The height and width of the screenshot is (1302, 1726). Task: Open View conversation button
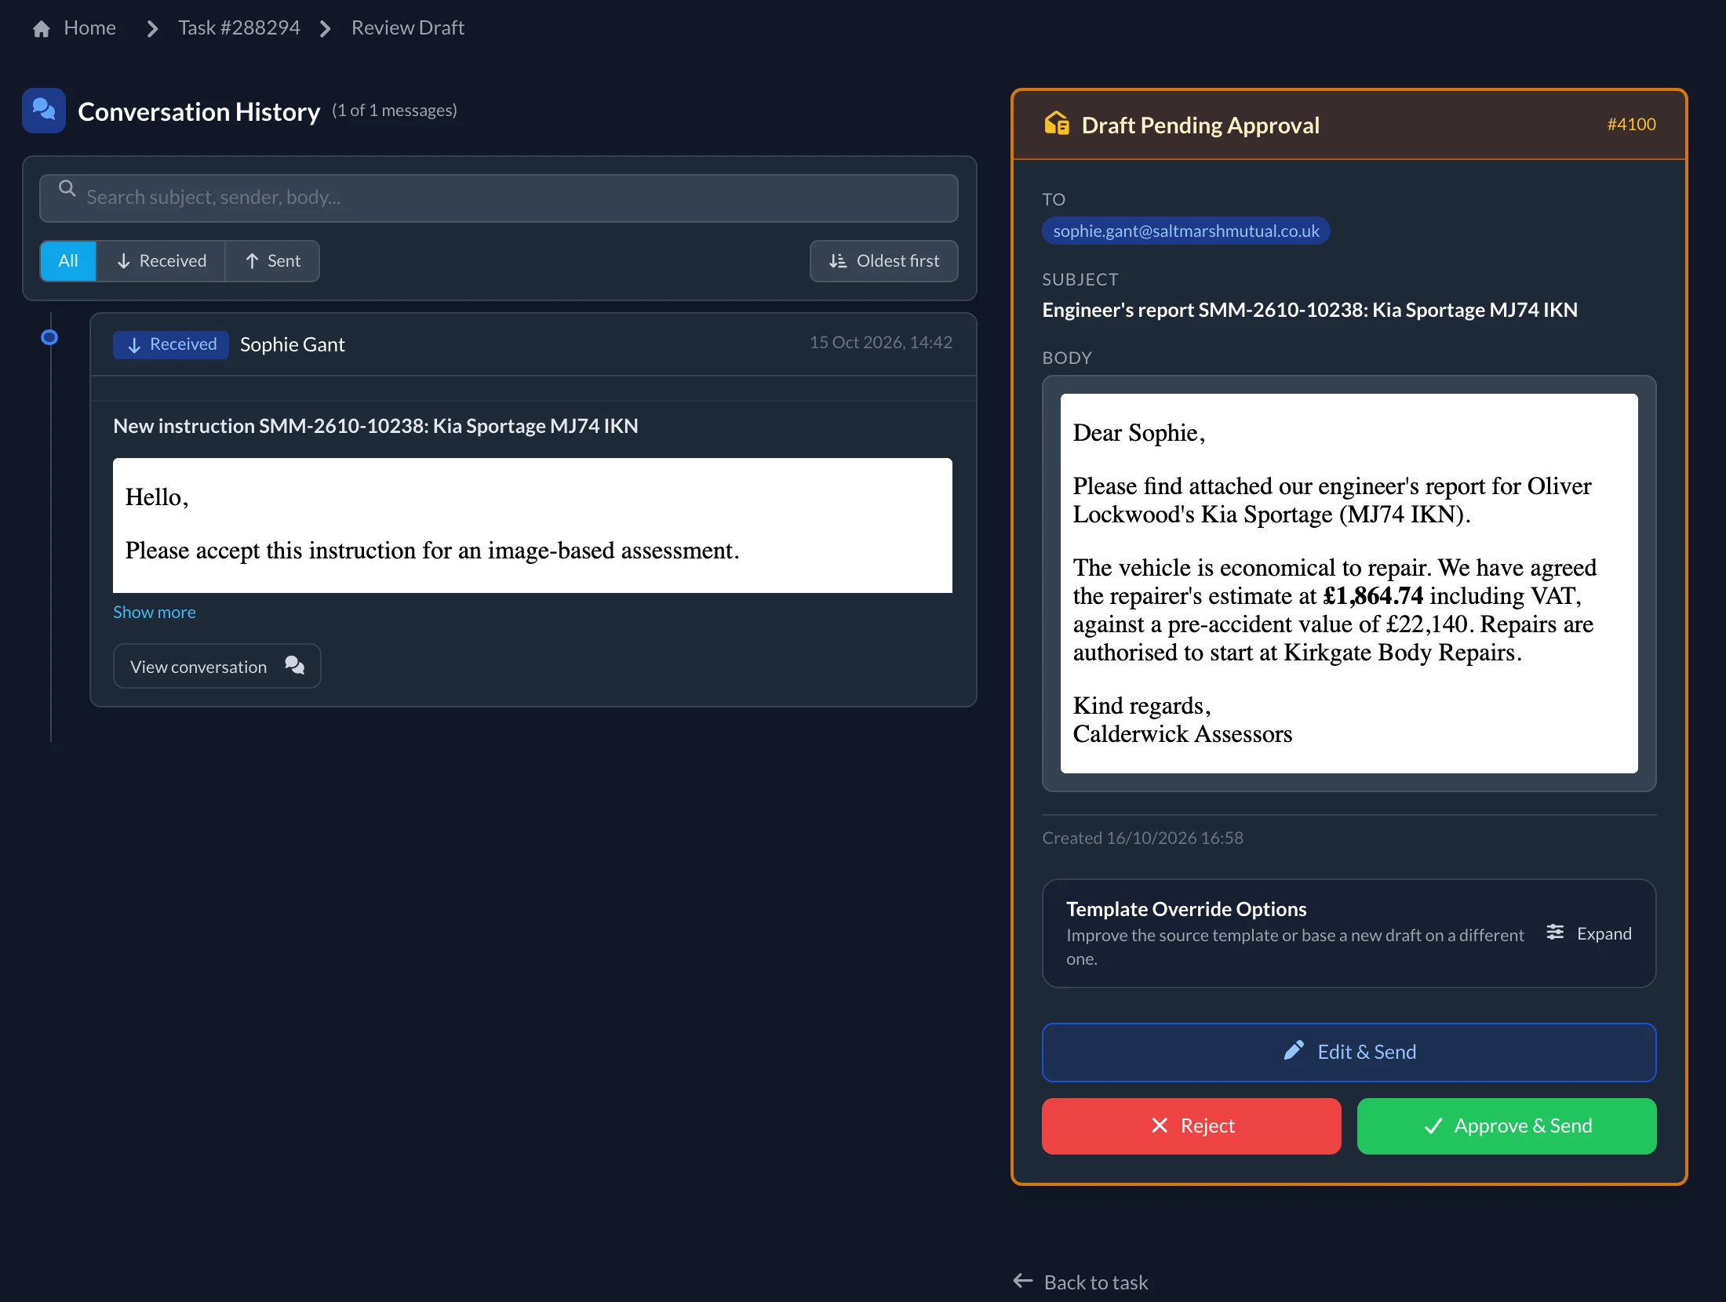click(217, 666)
